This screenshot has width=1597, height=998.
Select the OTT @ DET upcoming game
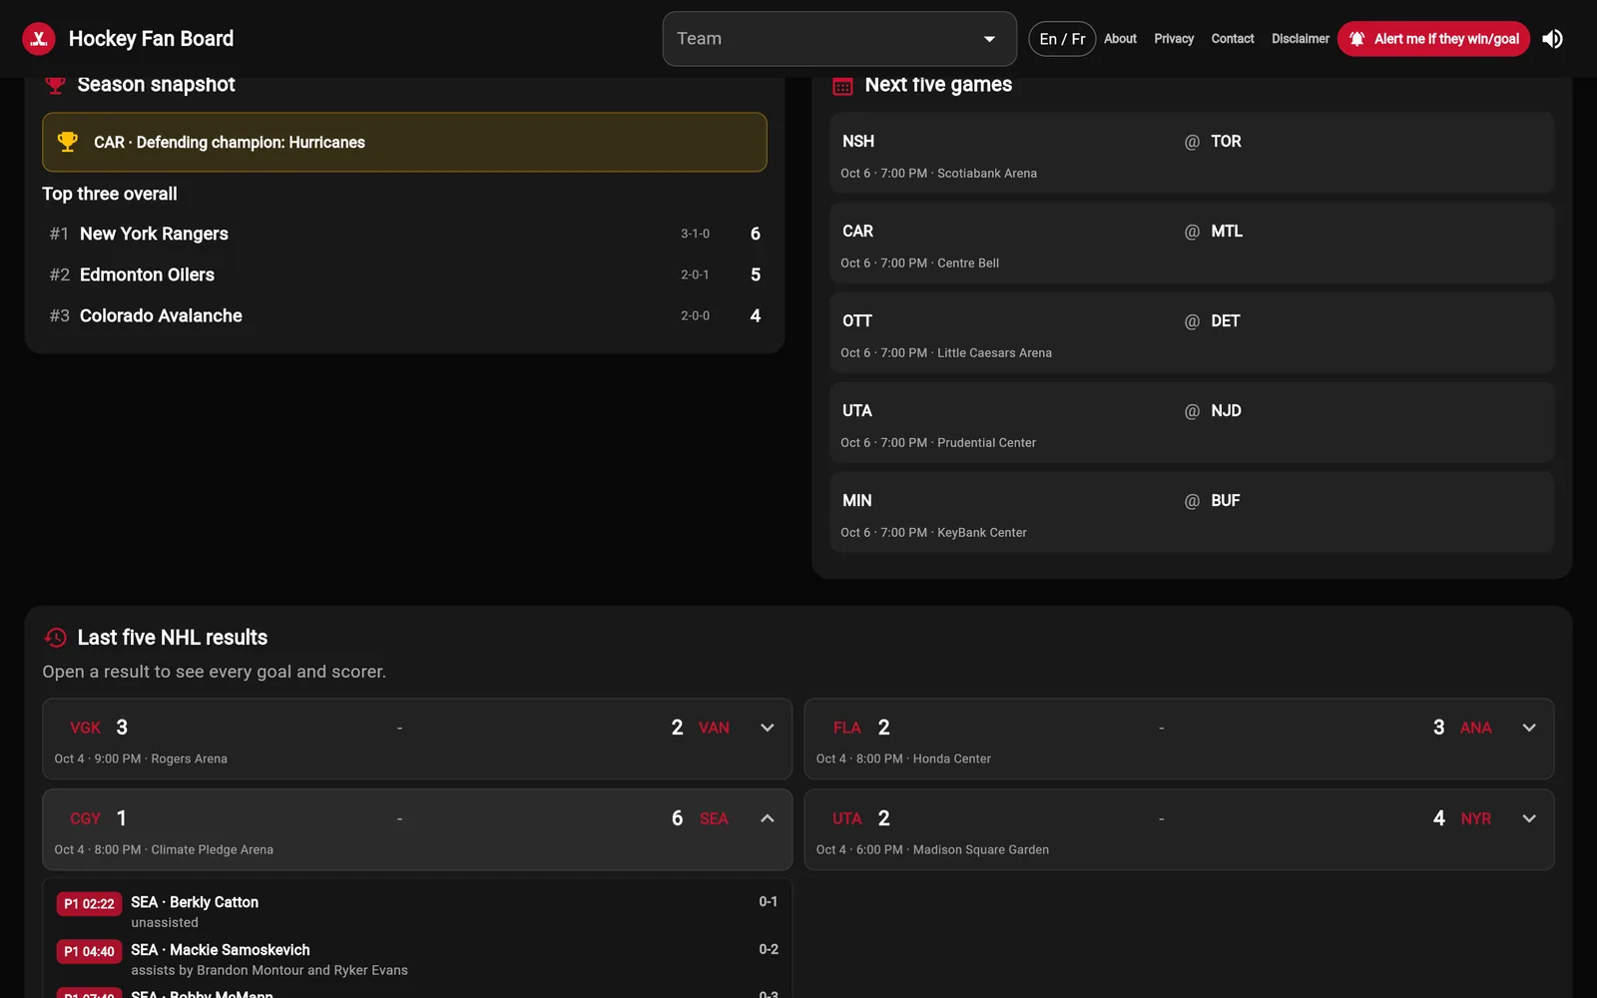coord(1192,332)
